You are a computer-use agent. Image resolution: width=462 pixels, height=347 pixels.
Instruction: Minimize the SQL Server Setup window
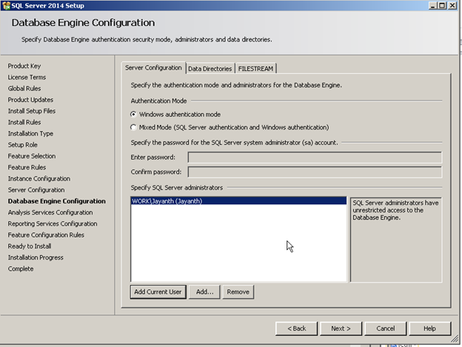coord(432,5)
